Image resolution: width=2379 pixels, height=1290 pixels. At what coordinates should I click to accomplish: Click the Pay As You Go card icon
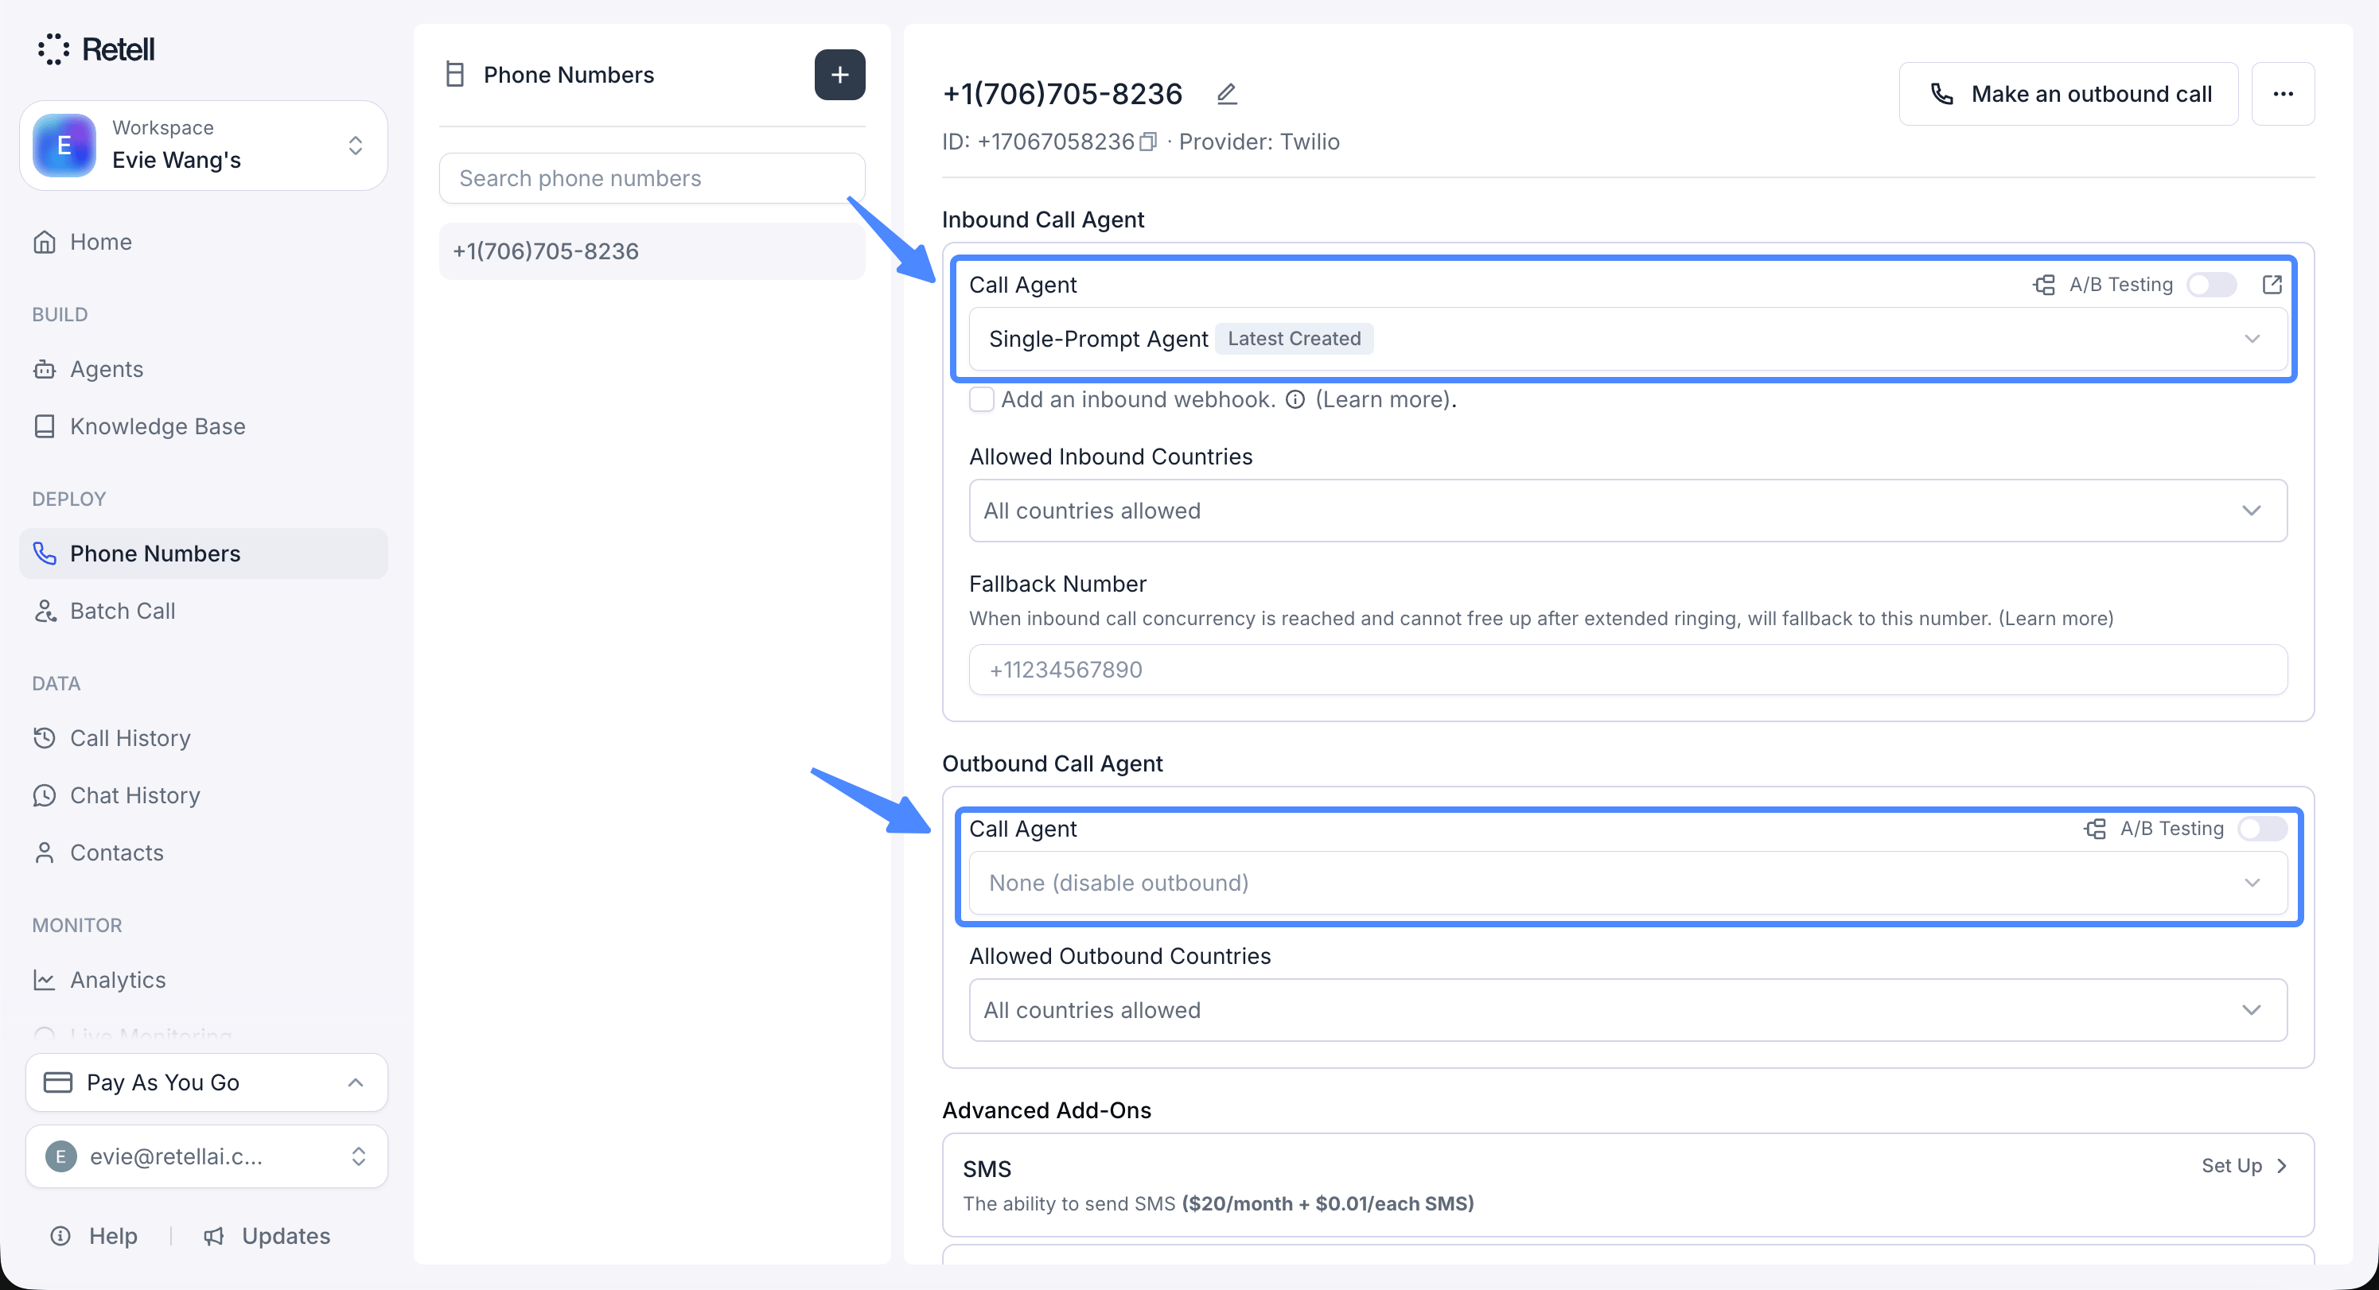click(58, 1082)
